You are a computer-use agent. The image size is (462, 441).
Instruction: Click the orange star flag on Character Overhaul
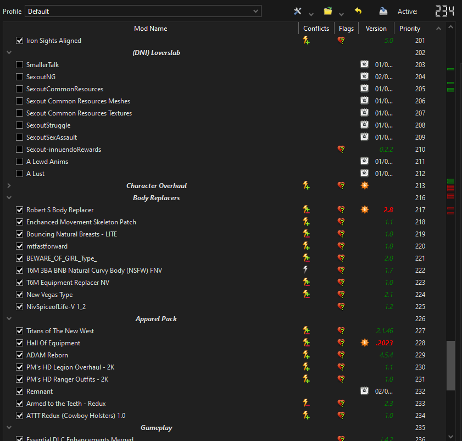[364, 185]
